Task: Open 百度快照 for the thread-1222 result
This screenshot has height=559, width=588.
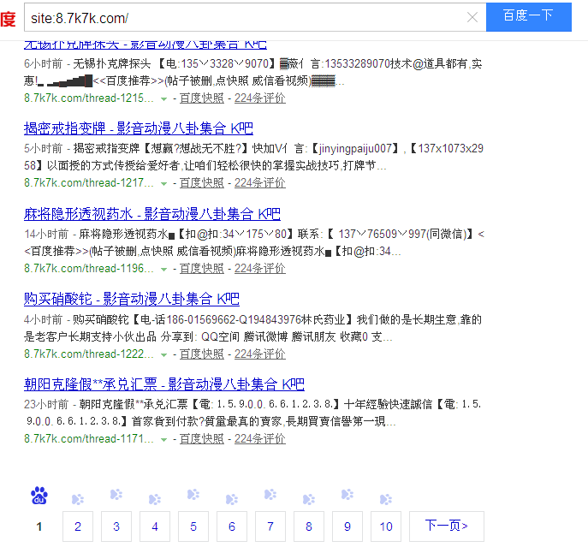Action: [202, 354]
